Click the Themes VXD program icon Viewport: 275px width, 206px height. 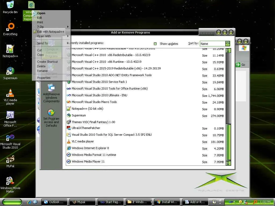tap(68, 122)
